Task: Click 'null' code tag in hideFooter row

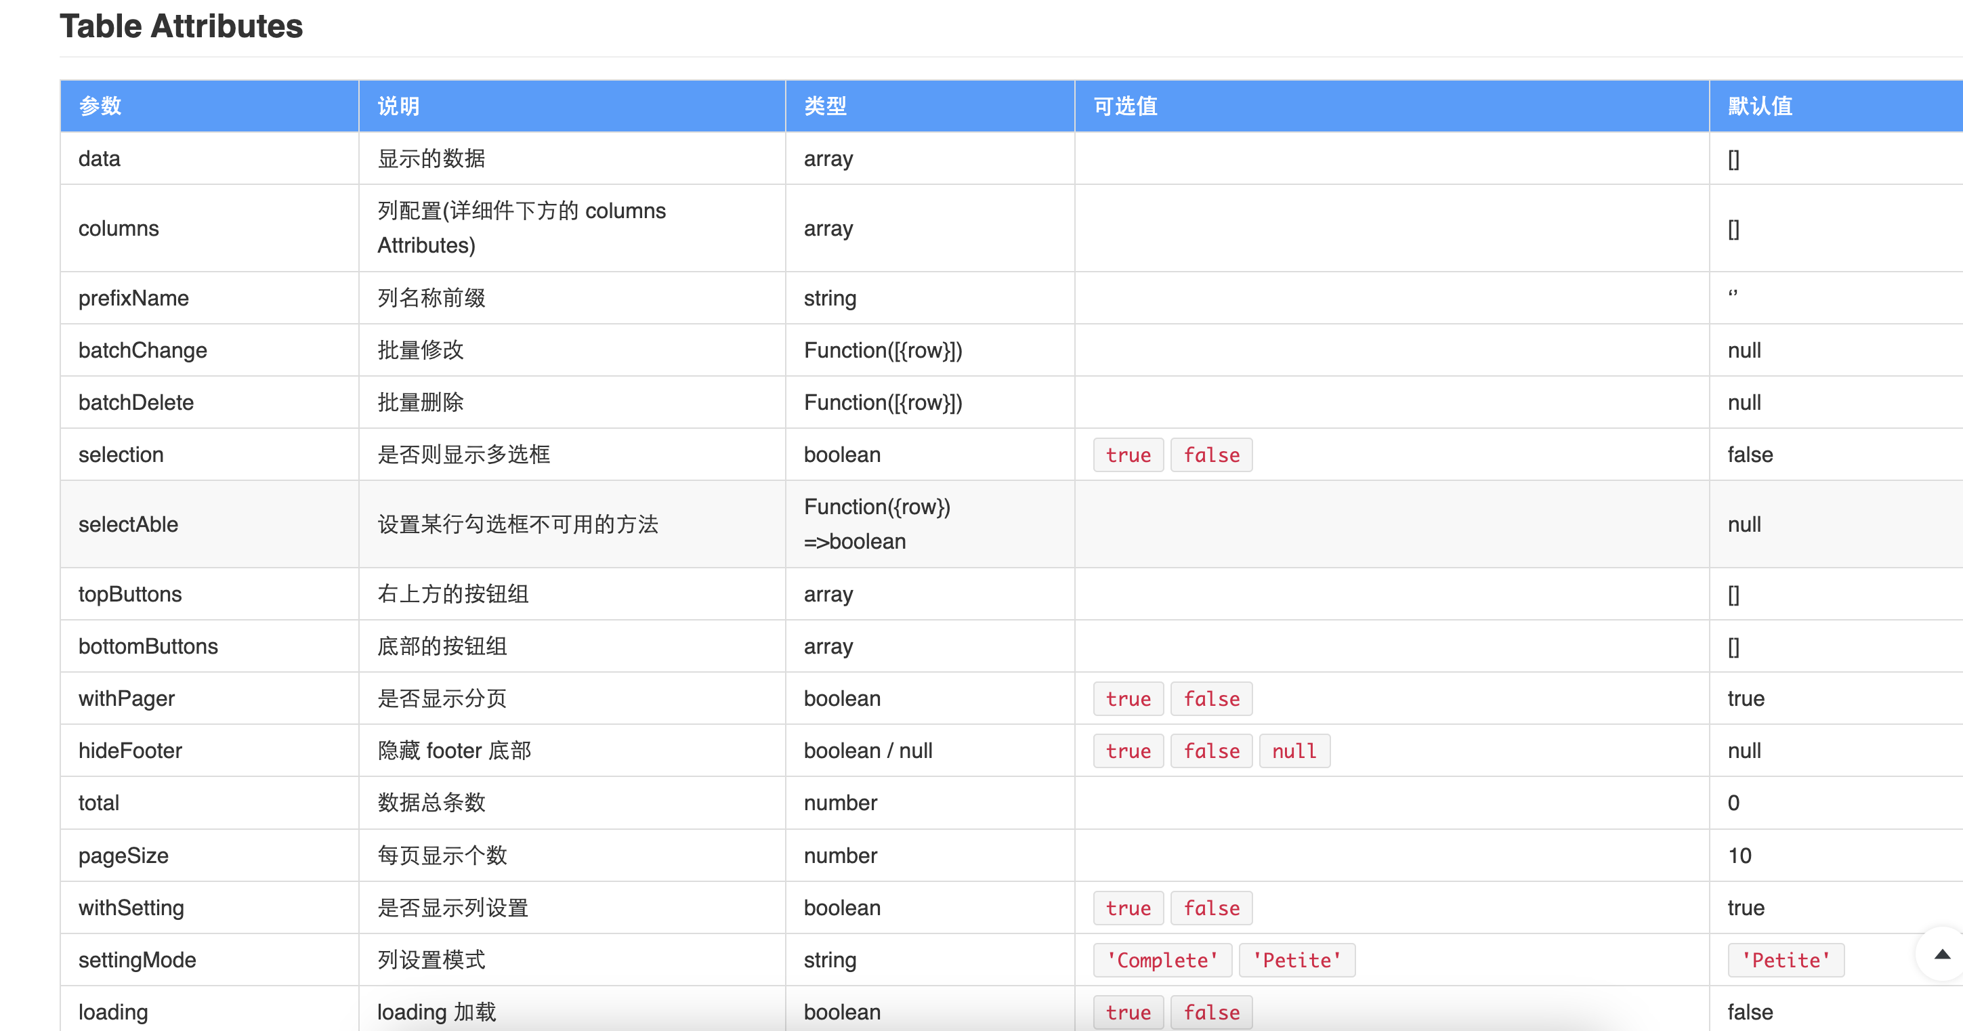Action: coord(1294,751)
